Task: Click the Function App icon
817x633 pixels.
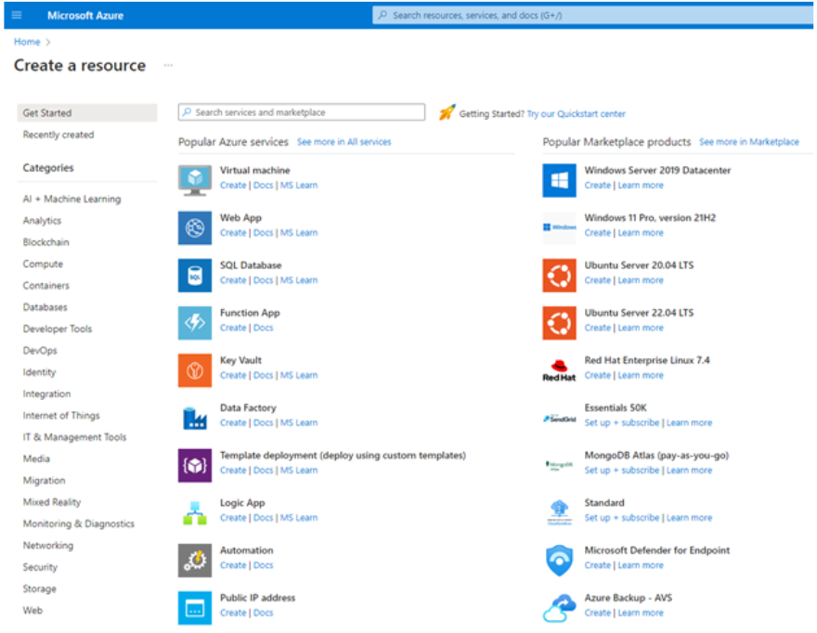Action: (195, 323)
